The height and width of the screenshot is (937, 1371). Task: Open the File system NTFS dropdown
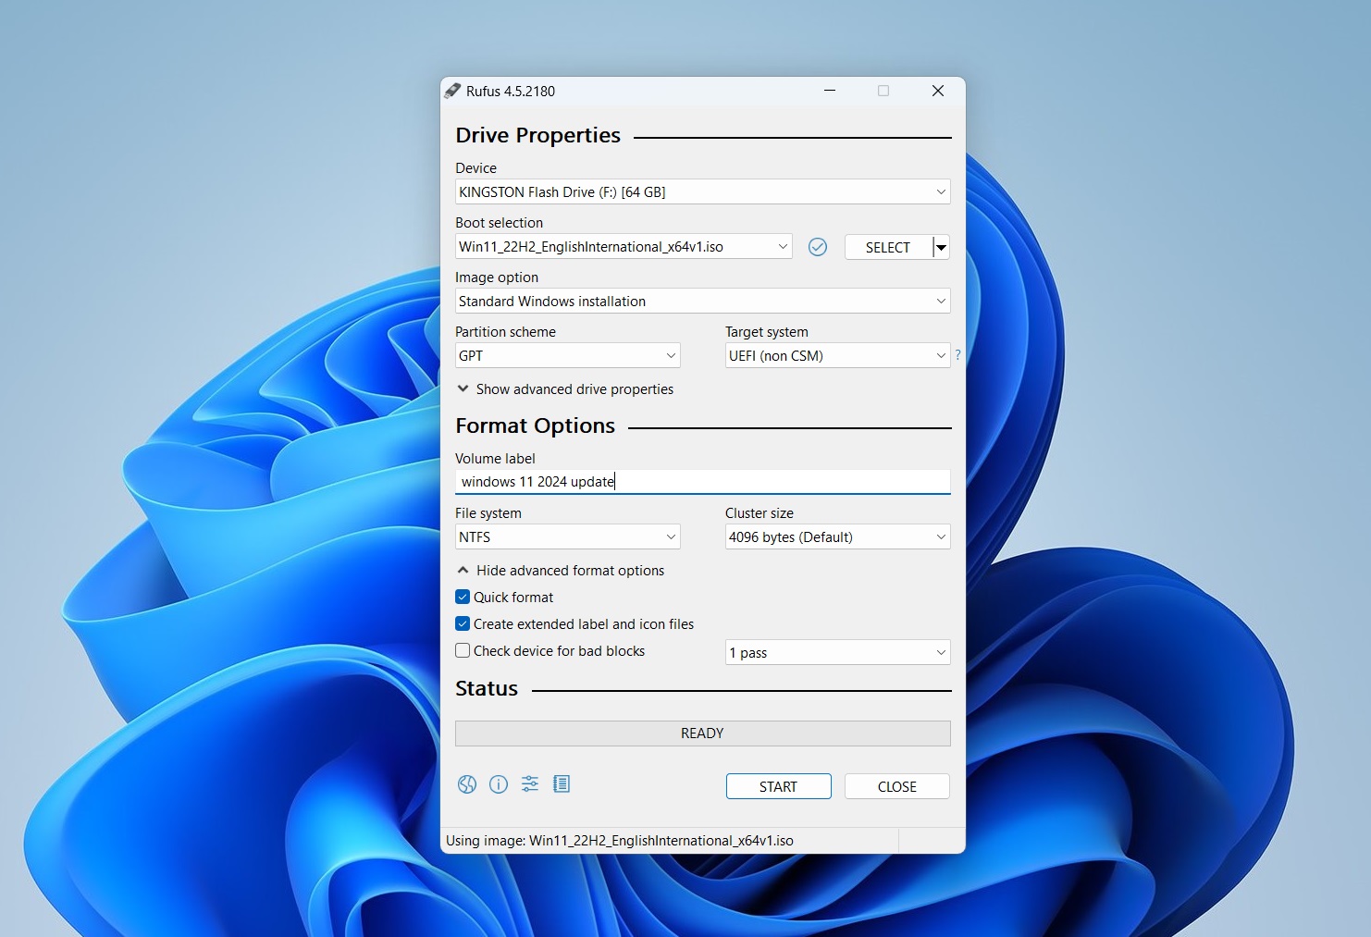pos(567,537)
